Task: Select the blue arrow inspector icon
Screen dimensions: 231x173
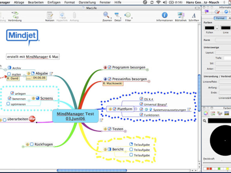Action: [226, 12]
